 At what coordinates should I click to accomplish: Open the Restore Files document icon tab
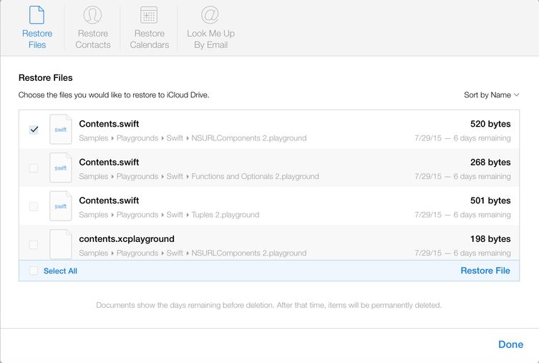click(37, 15)
